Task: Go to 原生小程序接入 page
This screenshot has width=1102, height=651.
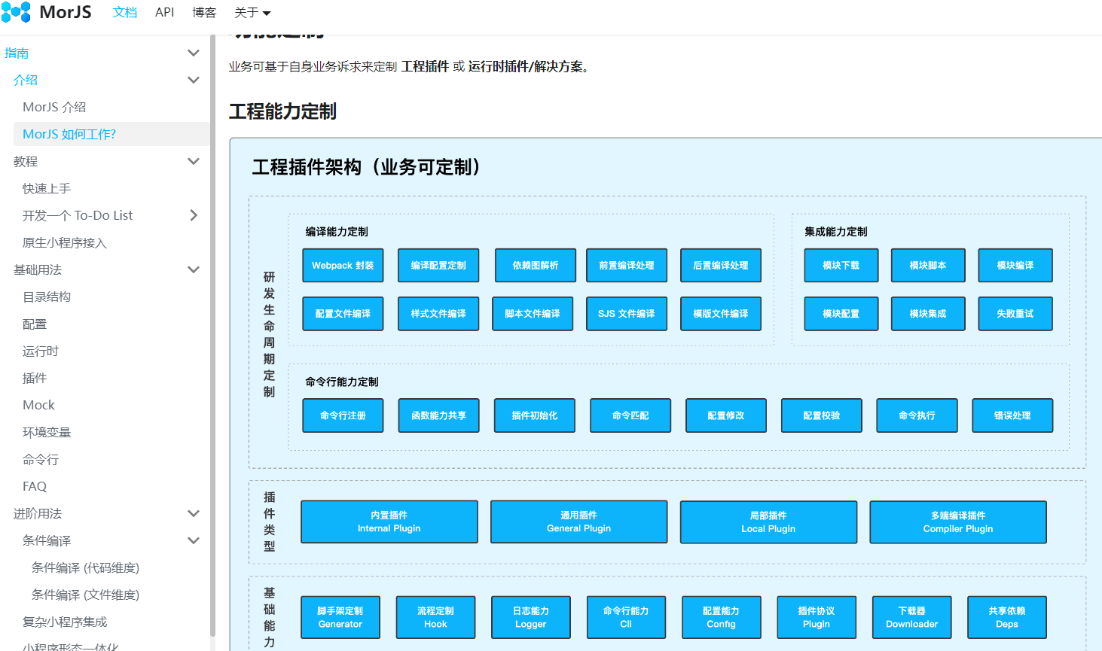Action: coord(65,242)
